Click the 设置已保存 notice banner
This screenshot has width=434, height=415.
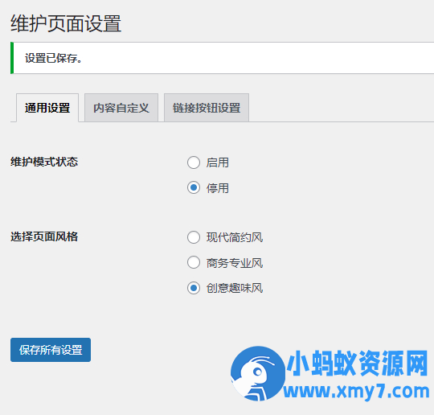pyautogui.click(x=223, y=58)
